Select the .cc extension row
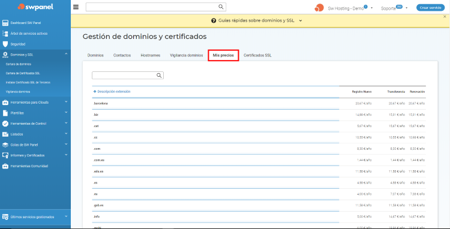 [x=259, y=137]
